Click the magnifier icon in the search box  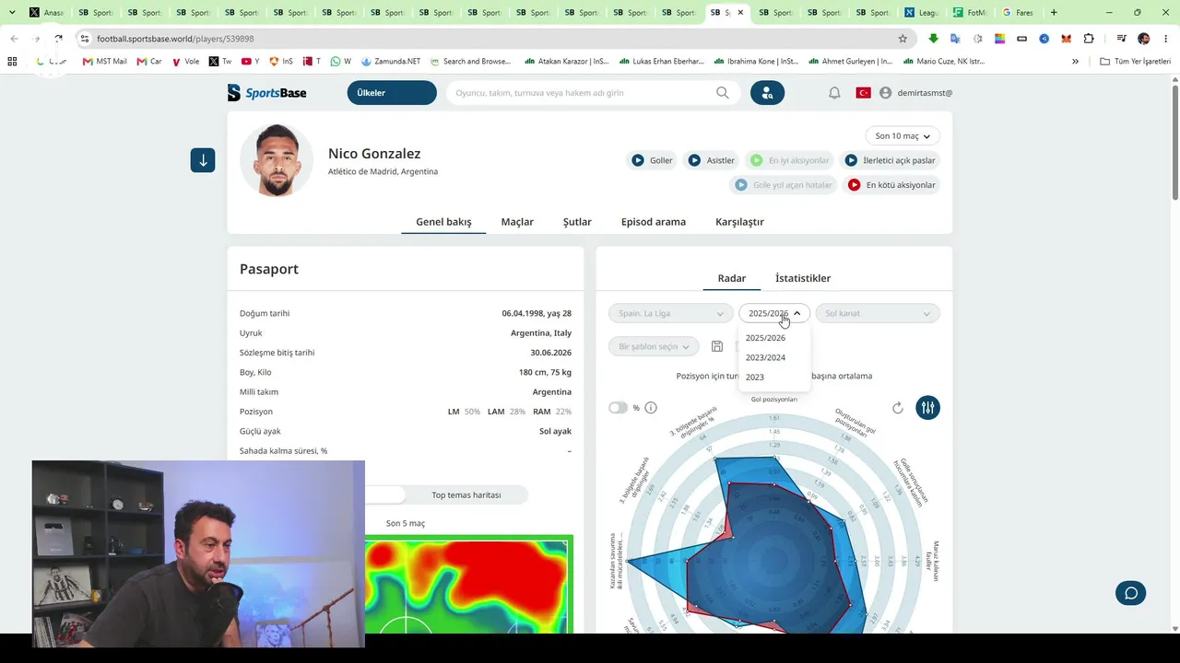pos(723,93)
